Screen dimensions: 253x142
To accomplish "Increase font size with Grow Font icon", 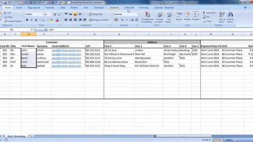I will 55,14.
